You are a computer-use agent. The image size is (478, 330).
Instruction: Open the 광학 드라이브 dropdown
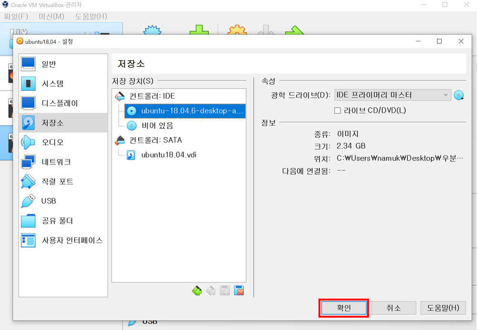pos(392,95)
